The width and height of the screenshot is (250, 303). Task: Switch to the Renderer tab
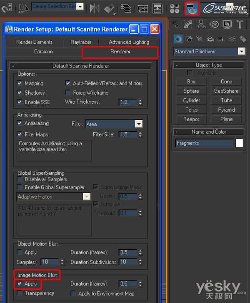[120, 52]
